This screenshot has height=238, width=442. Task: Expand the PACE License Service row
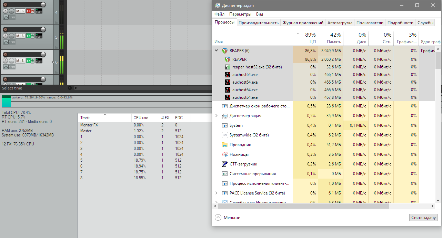pos(217,193)
